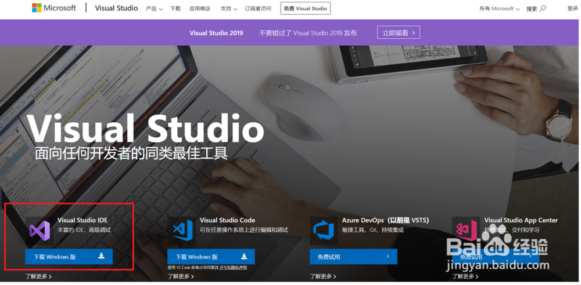This screenshot has width=581, height=285.
Task: Click the 免费 Visual Studio button
Action: 306,8
